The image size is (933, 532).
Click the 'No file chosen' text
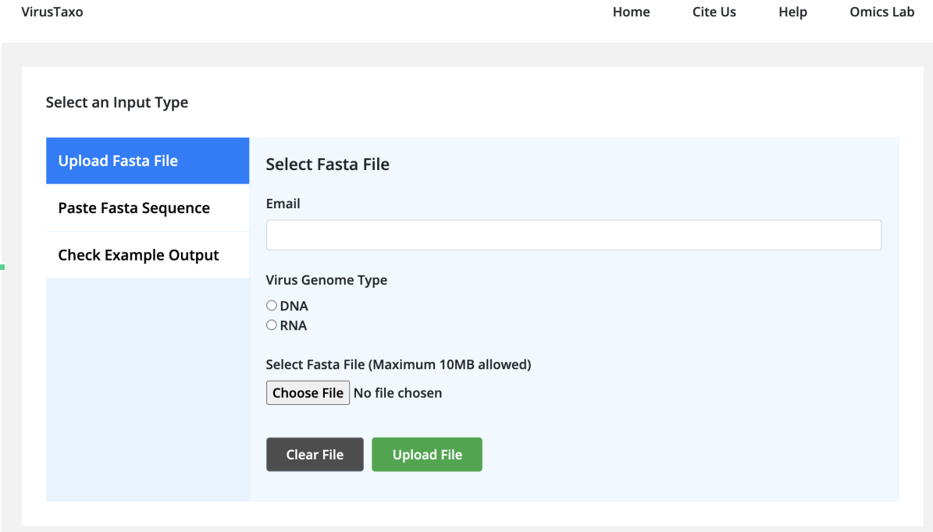397,393
